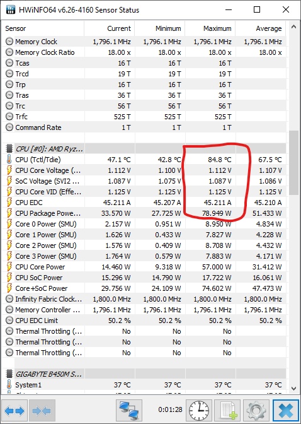The height and width of the screenshot is (424, 301).
Task: Click the vertical scrollbar thumb
Action: pyautogui.click(x=293, y=163)
